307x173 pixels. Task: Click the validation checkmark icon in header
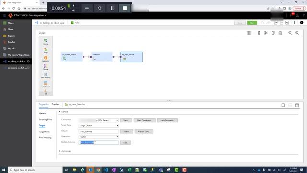(282, 23)
